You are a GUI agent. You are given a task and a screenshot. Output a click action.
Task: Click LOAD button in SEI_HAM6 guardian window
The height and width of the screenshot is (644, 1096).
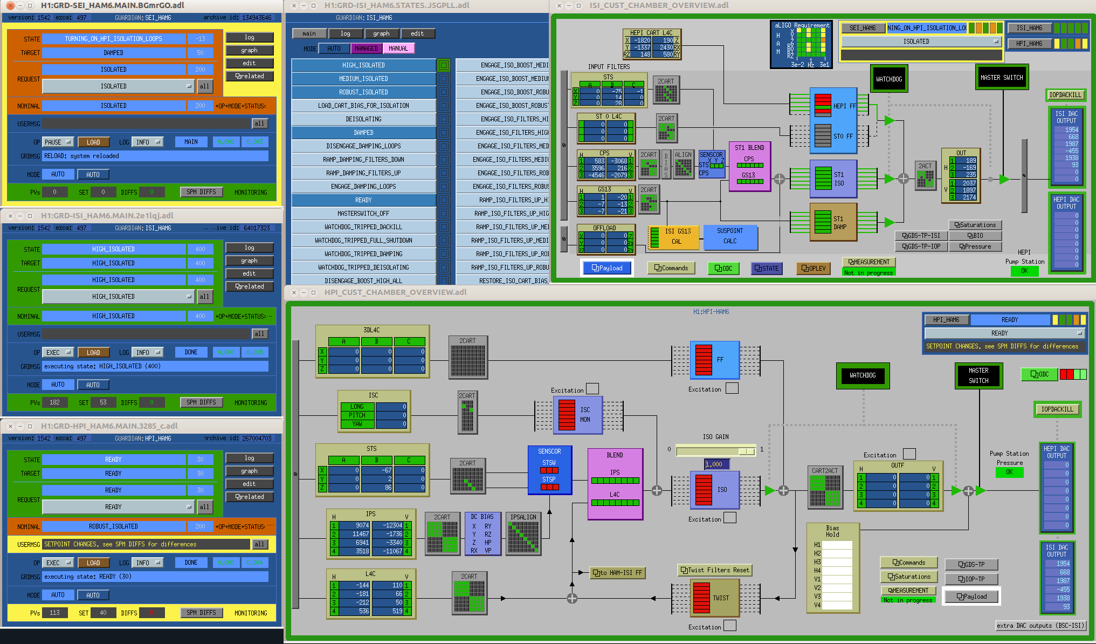pos(93,142)
